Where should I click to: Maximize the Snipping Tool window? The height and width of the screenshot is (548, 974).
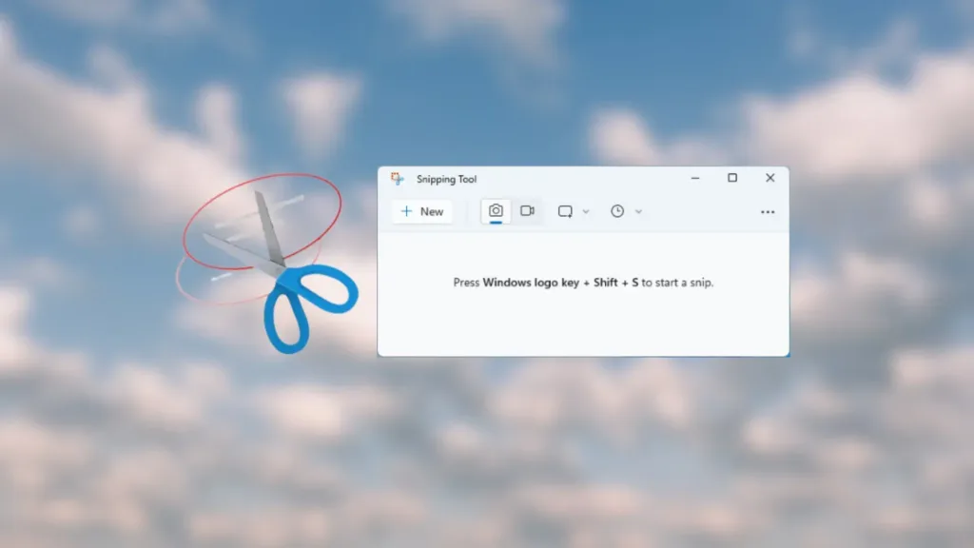pos(732,178)
